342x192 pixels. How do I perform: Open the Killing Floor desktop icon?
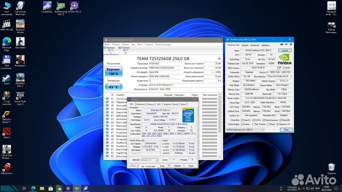pyautogui.click(x=7, y=169)
